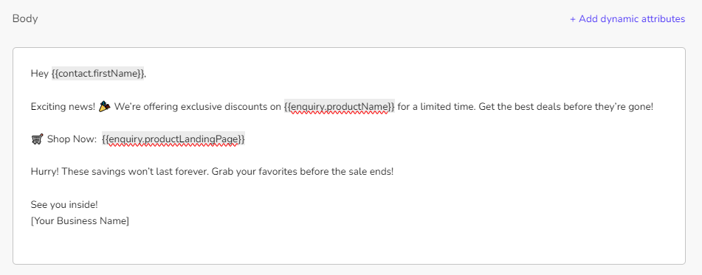Click on 'See you inside!' line
This screenshot has width=702, height=275.
(x=64, y=205)
